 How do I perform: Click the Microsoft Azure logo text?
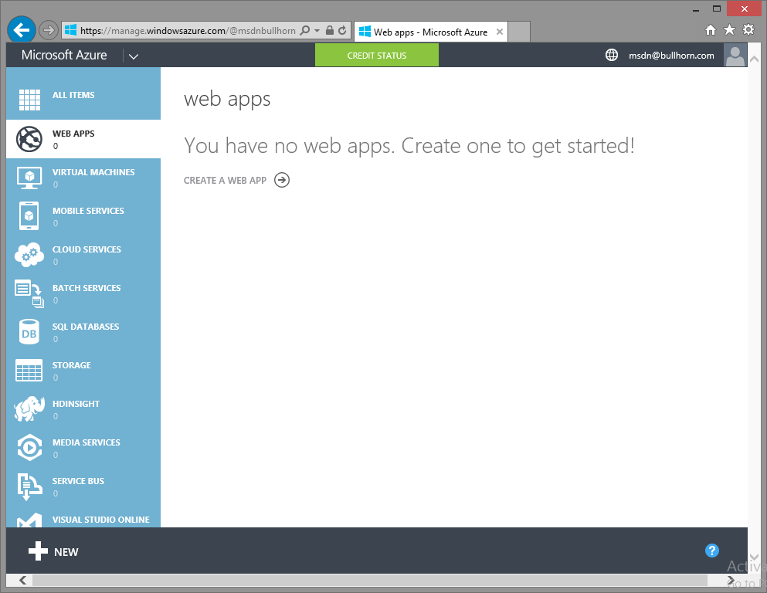click(x=64, y=56)
